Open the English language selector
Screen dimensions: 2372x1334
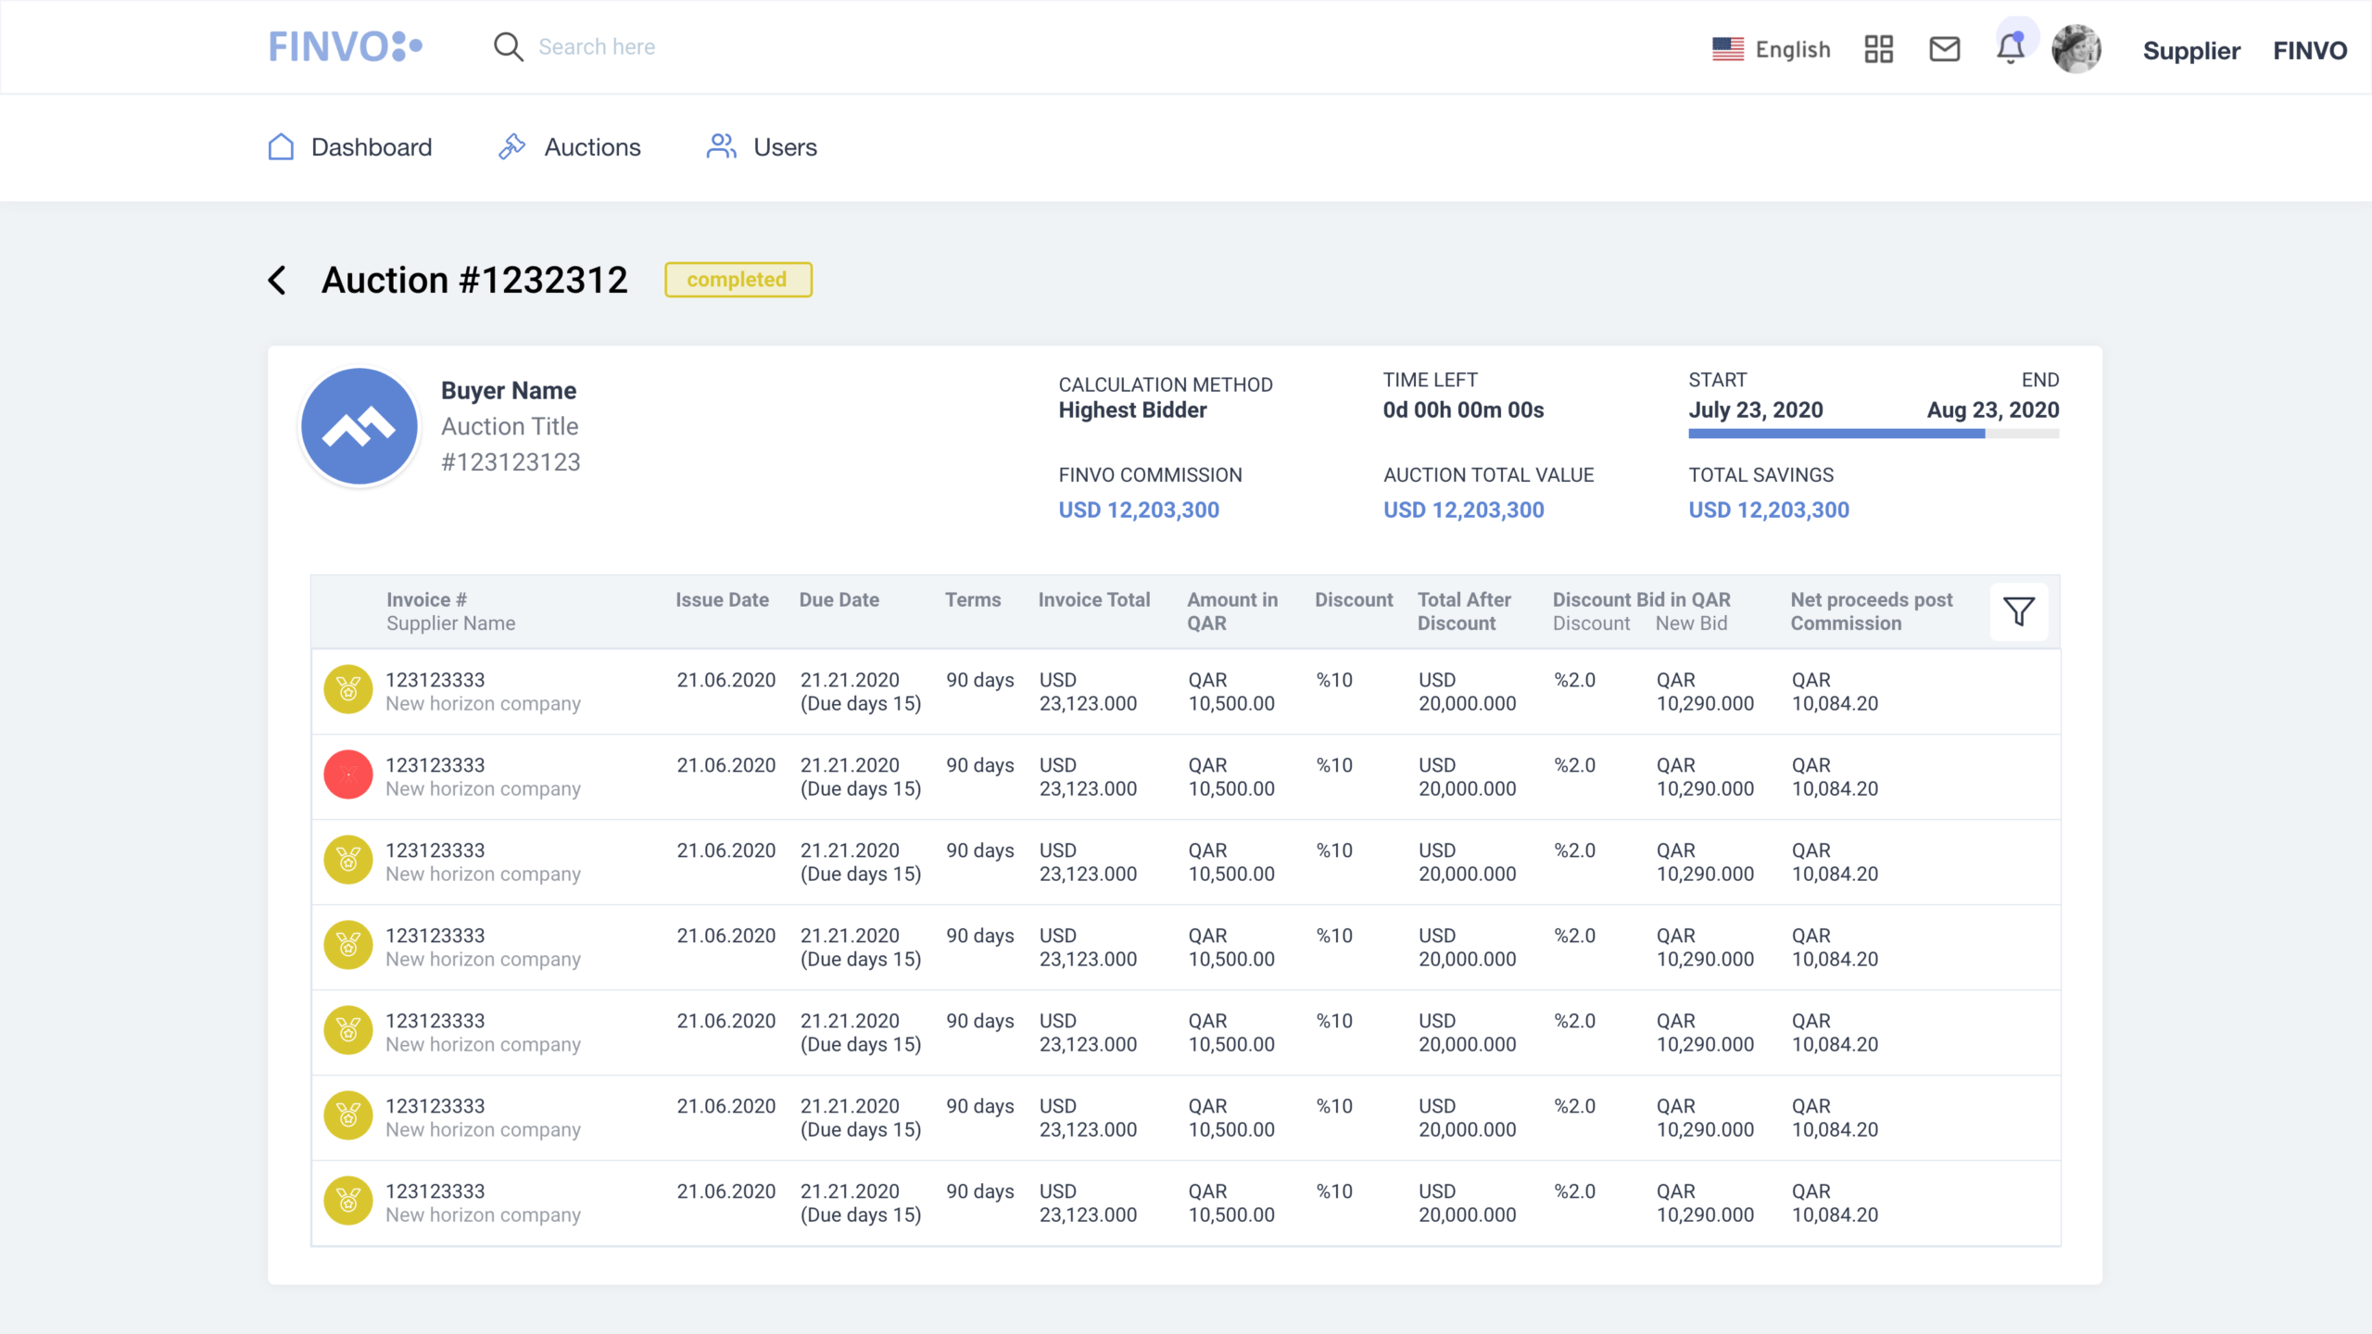click(1772, 49)
